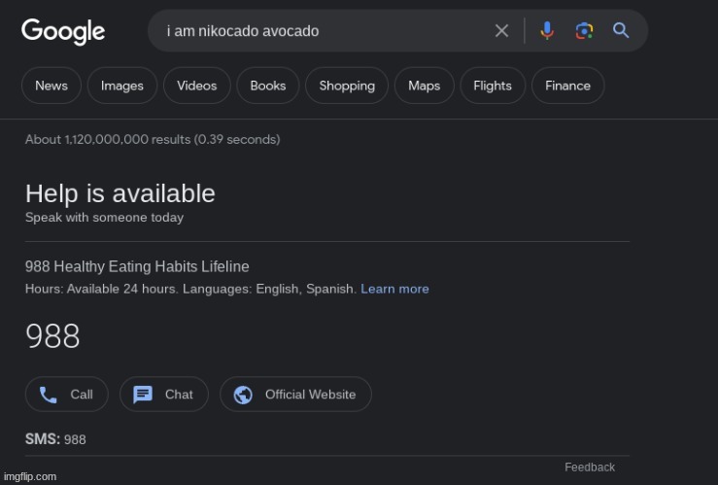The width and height of the screenshot is (718, 485).
Task: Click the chat bubble icon
Action: coord(143,395)
